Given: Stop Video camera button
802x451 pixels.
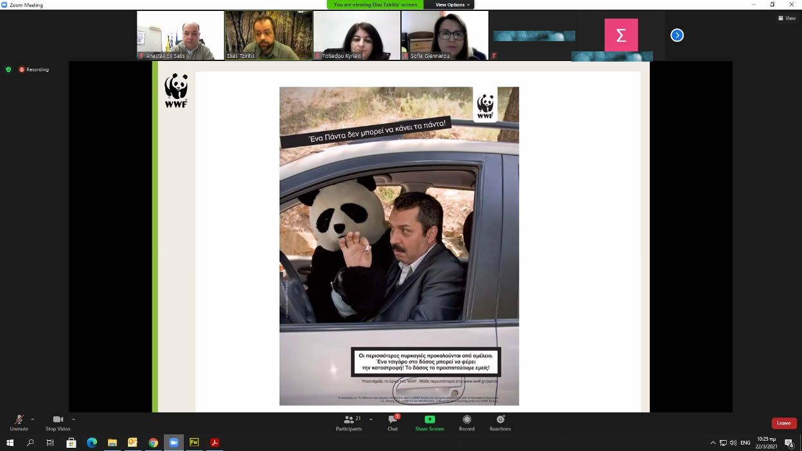Looking at the screenshot, I should 58,422.
